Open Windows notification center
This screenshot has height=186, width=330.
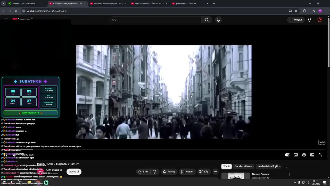(325, 183)
